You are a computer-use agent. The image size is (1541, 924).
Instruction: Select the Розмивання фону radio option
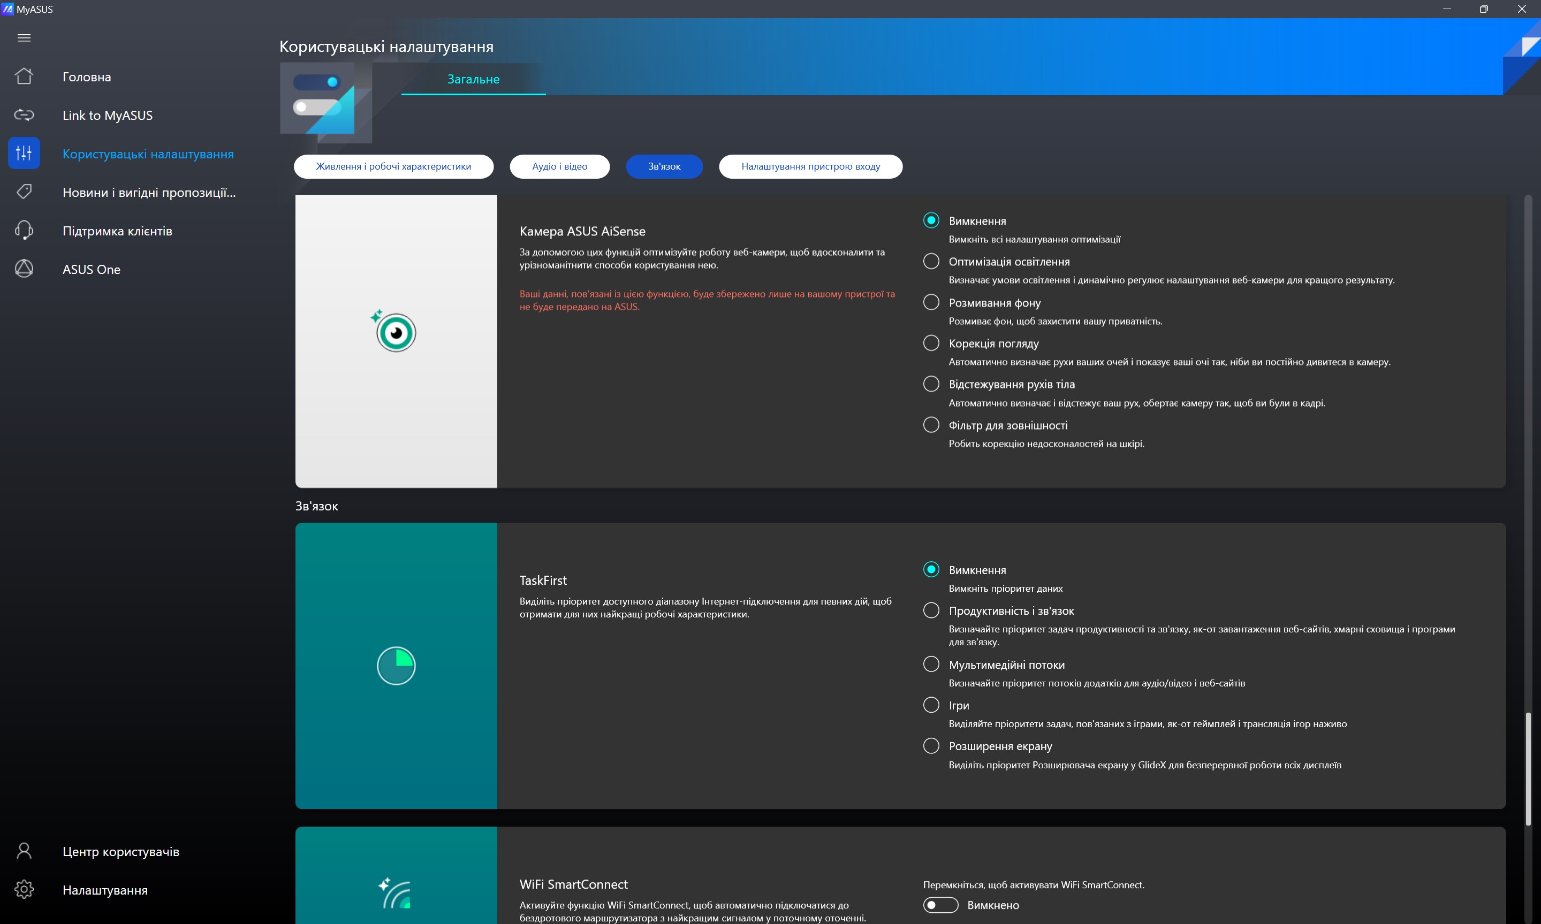(931, 303)
